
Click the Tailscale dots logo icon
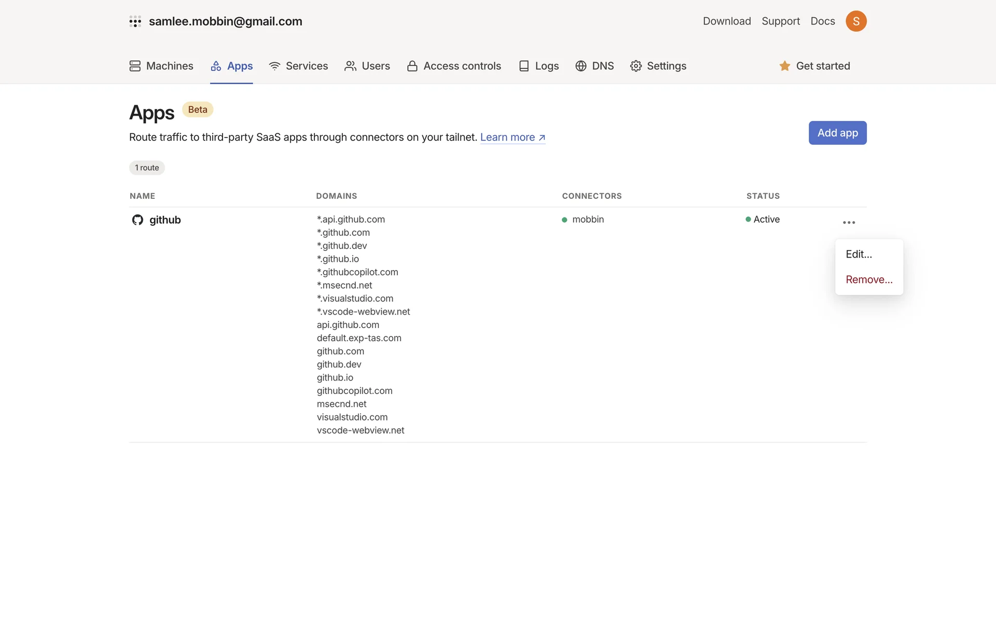(135, 21)
